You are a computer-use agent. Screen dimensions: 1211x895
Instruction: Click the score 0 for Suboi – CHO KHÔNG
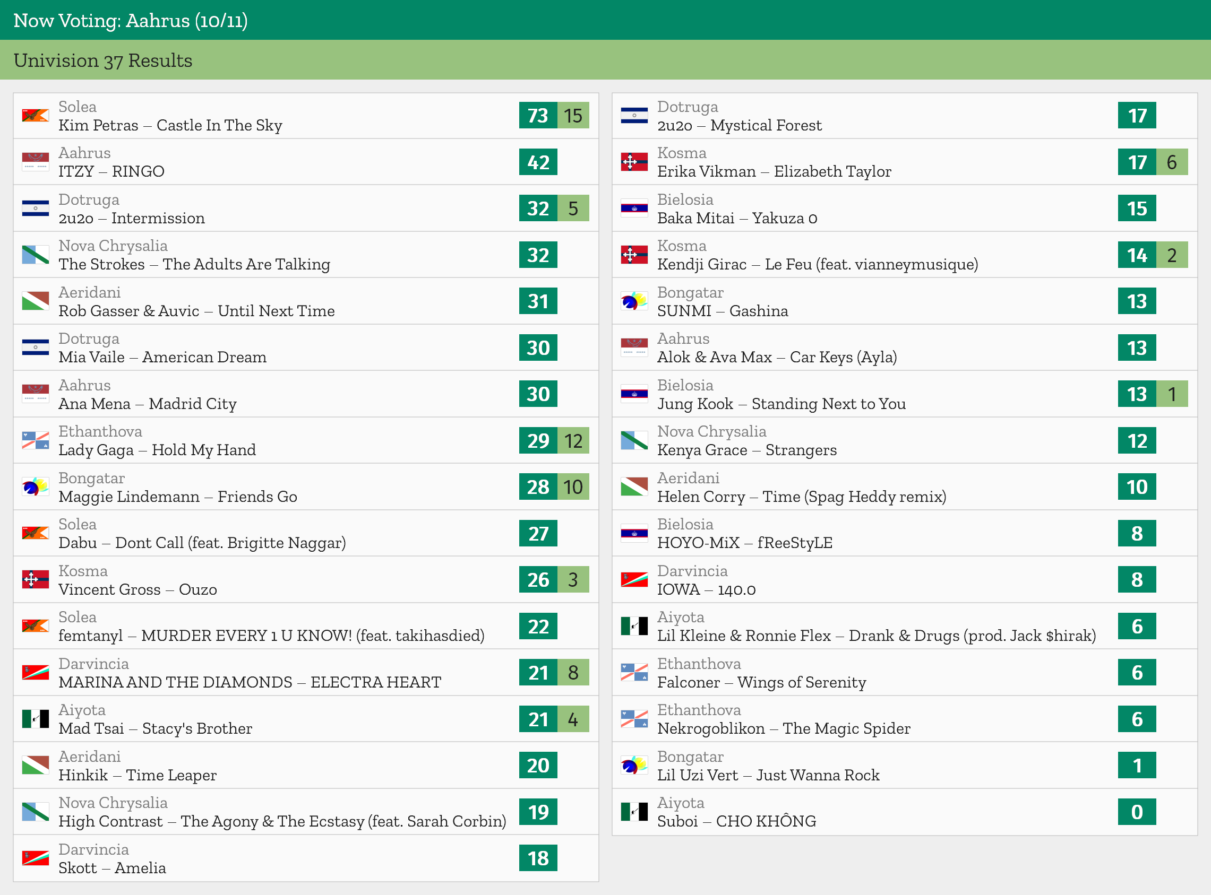(x=1137, y=812)
